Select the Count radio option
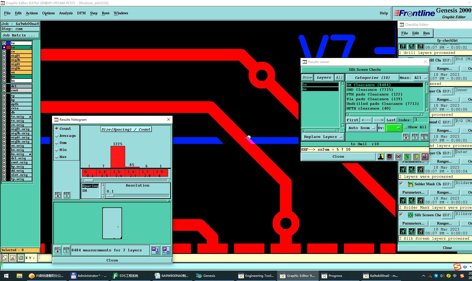This screenshot has height=281, width=472. click(62, 129)
